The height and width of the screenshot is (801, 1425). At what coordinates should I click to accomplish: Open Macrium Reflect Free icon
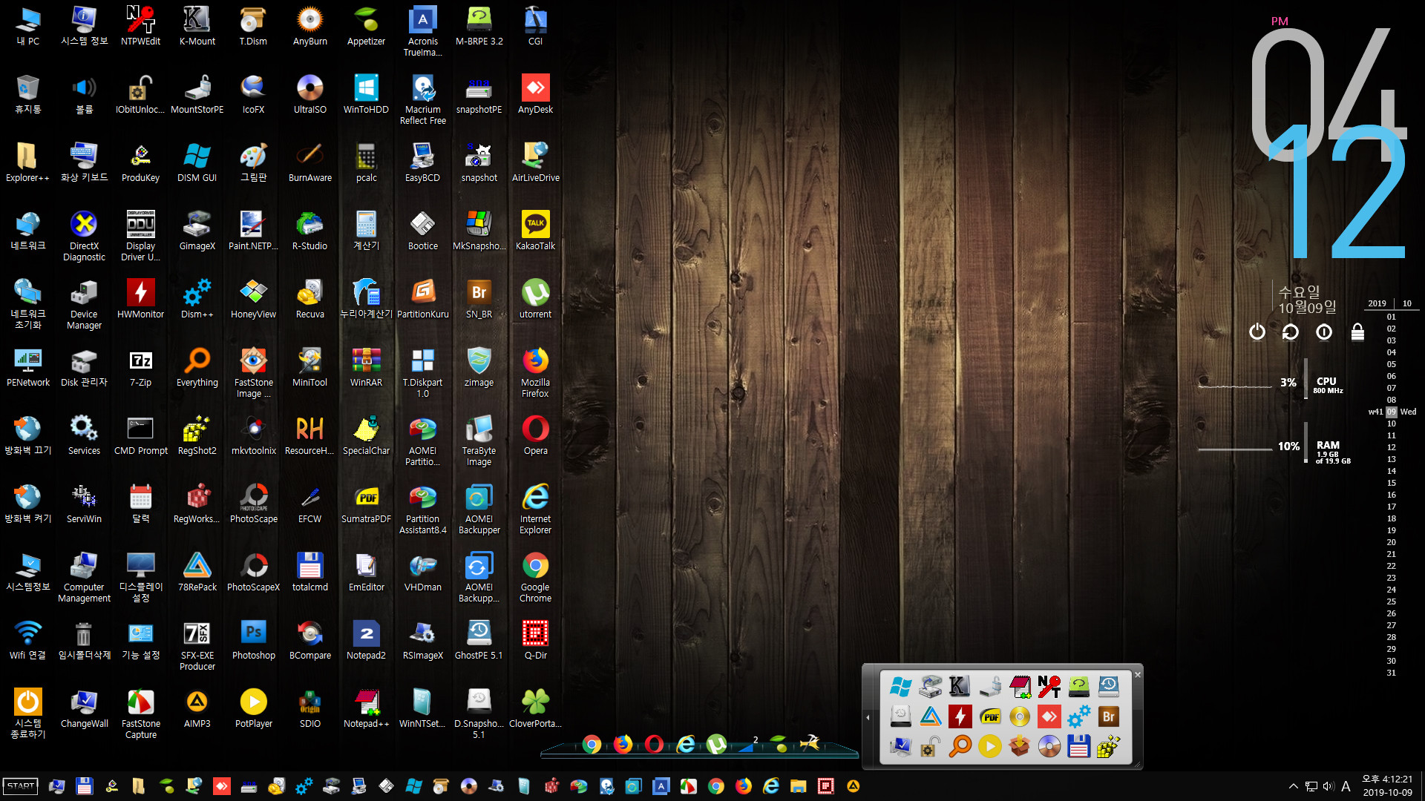pyautogui.click(x=422, y=99)
